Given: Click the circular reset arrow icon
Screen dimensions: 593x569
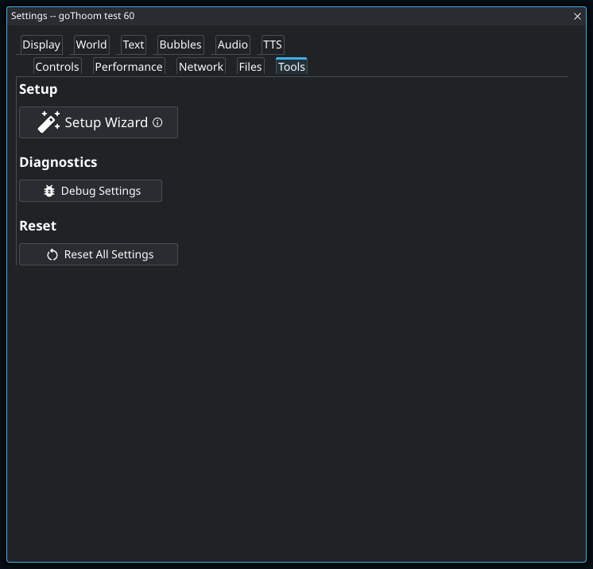Looking at the screenshot, I should (x=52, y=255).
